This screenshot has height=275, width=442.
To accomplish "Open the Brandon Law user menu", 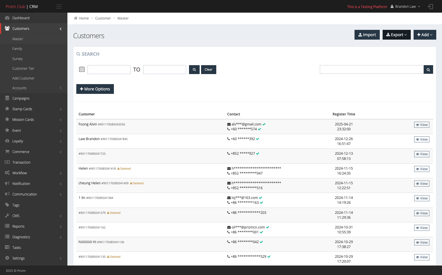I will (x=405, y=6).
